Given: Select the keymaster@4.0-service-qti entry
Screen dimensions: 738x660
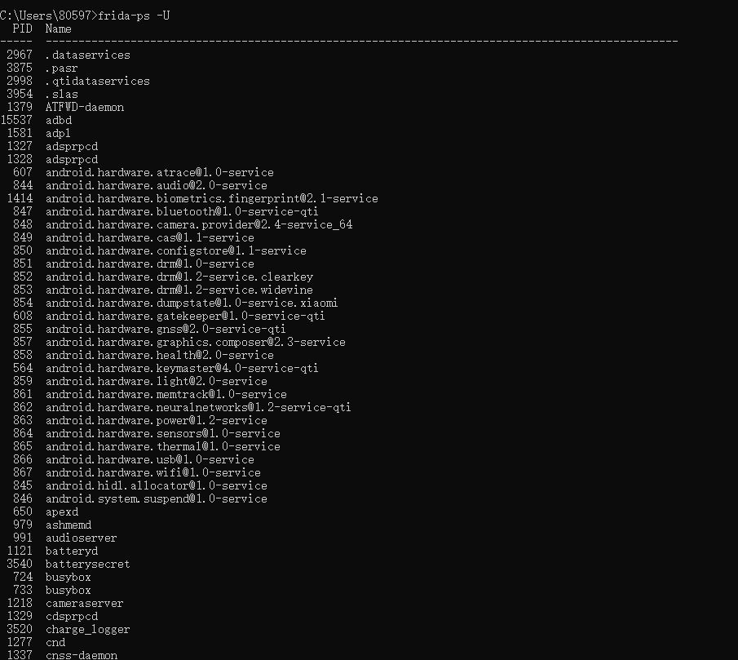Looking at the screenshot, I should [182, 368].
